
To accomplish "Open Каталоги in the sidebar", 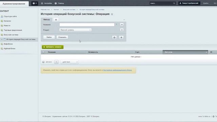I will pyautogui.click(x=7, y=21).
